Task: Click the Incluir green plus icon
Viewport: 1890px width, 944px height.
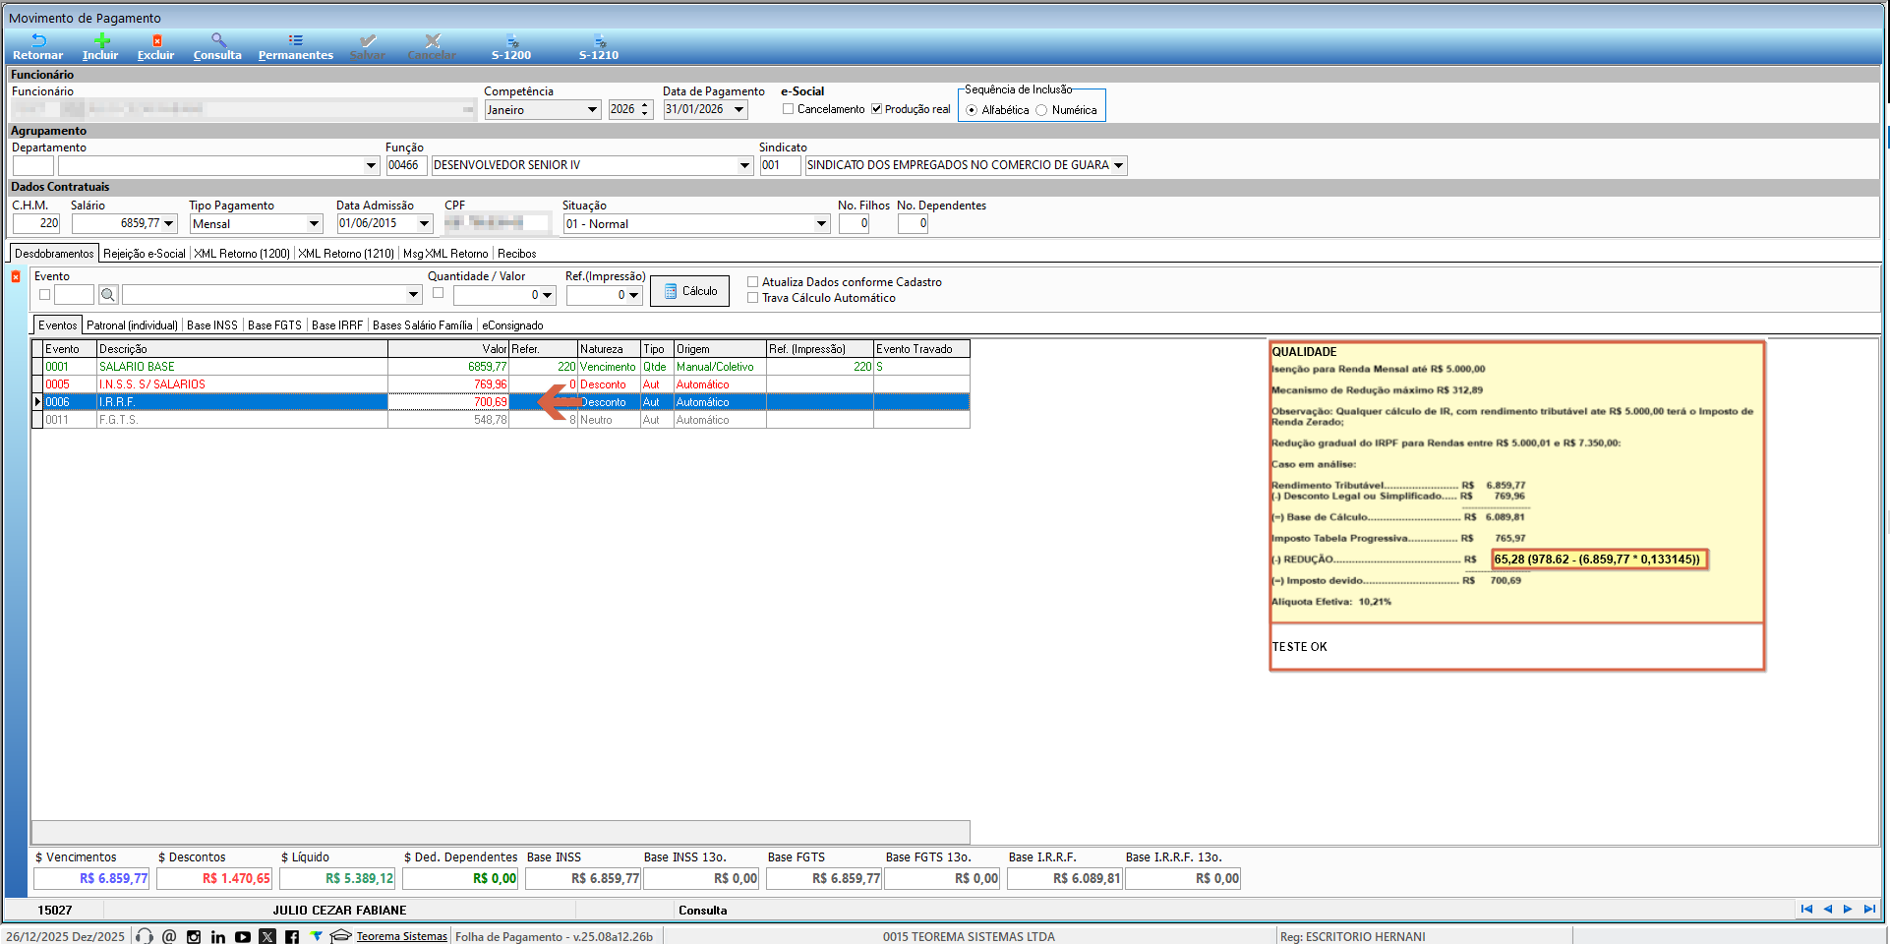Action: [x=101, y=41]
